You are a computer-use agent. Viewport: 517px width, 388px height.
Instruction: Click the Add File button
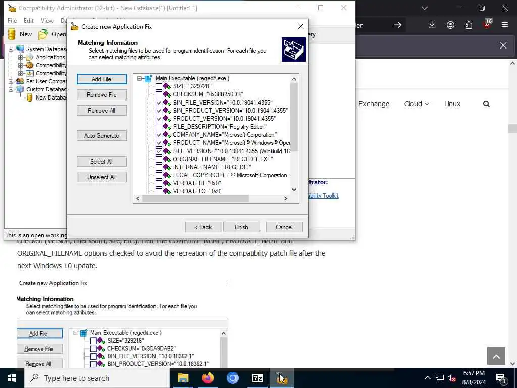(x=101, y=79)
